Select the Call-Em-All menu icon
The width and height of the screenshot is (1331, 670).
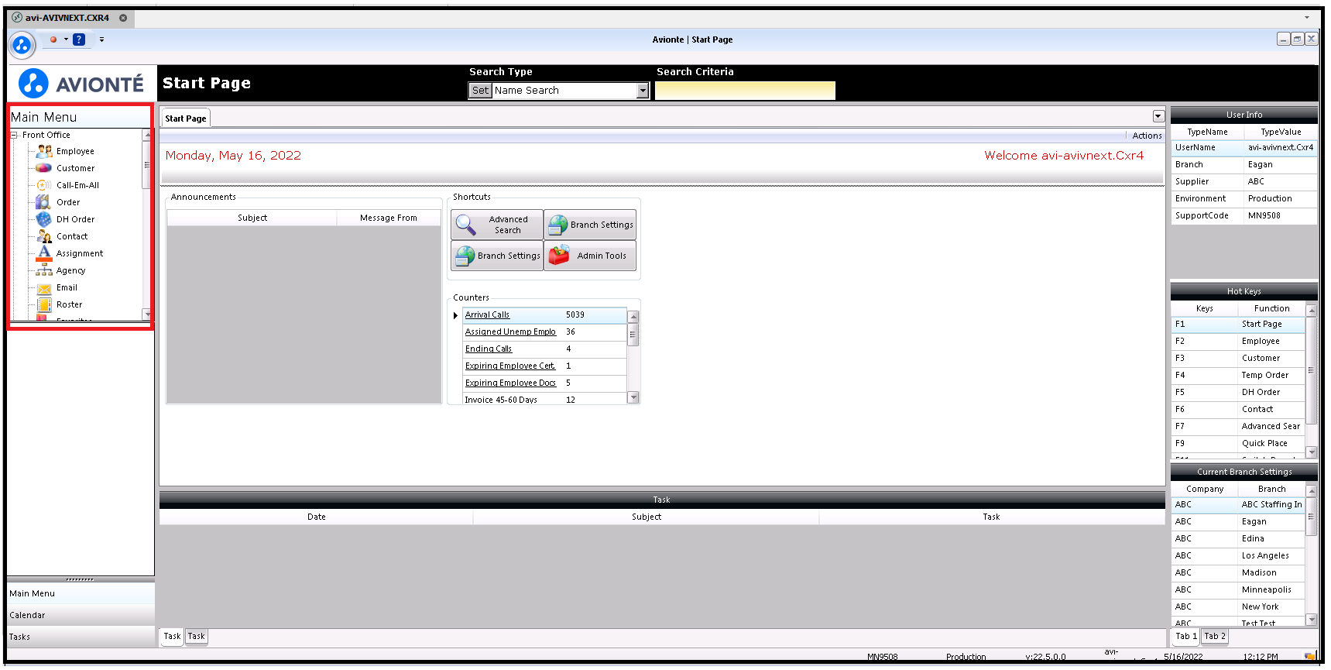(x=44, y=185)
